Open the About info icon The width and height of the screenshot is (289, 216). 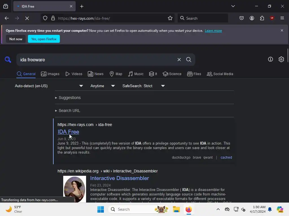(270, 59)
